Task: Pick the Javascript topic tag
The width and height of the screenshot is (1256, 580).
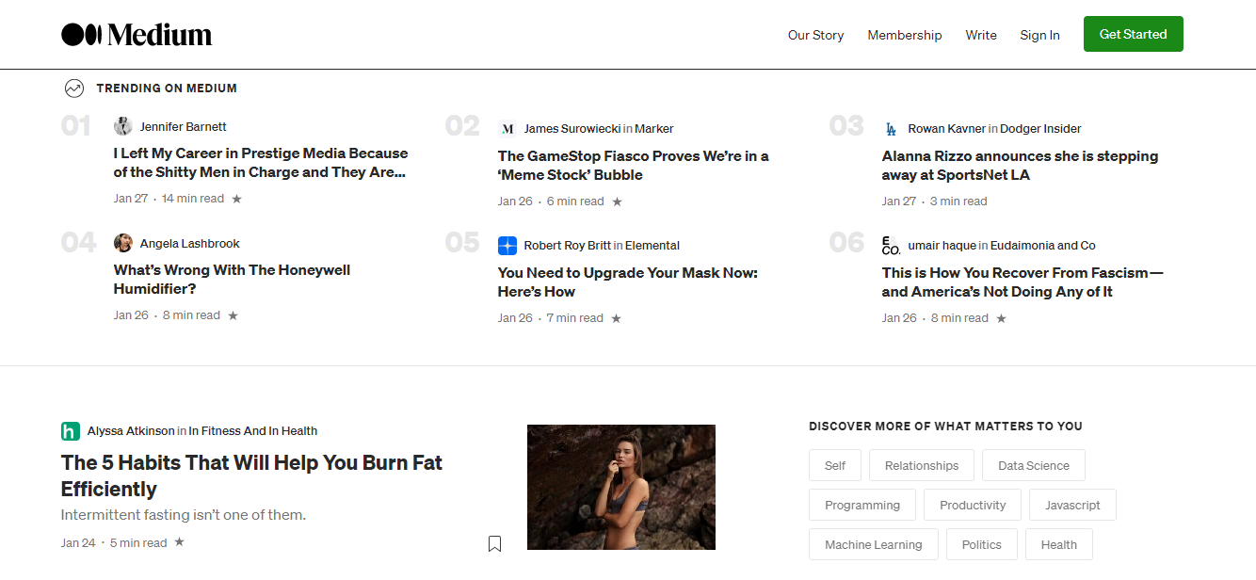Action: click(x=1072, y=505)
